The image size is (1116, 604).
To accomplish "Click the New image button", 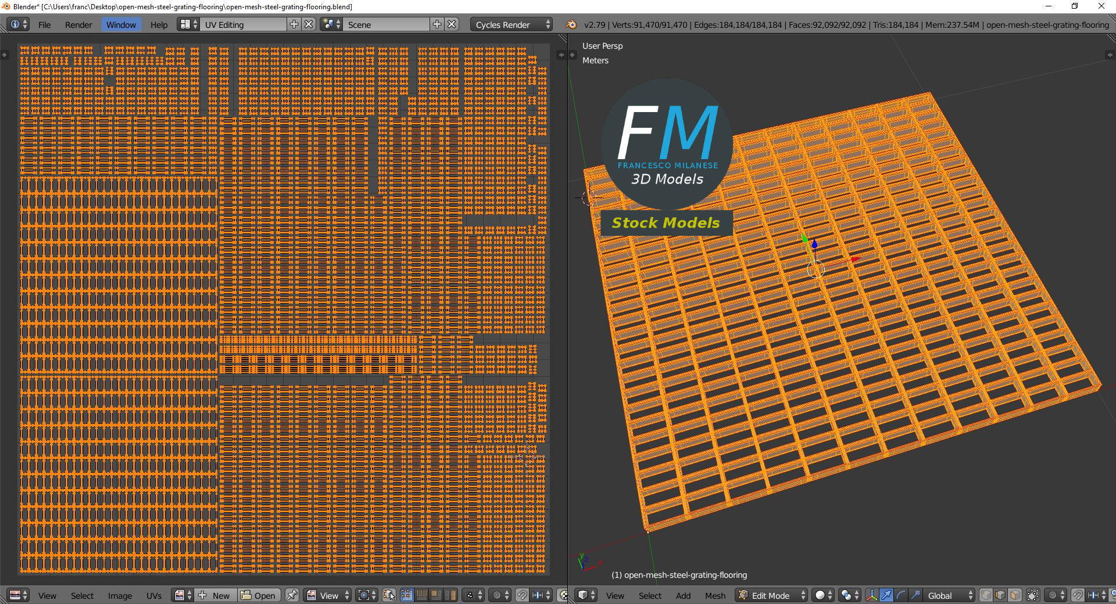I will coord(216,595).
